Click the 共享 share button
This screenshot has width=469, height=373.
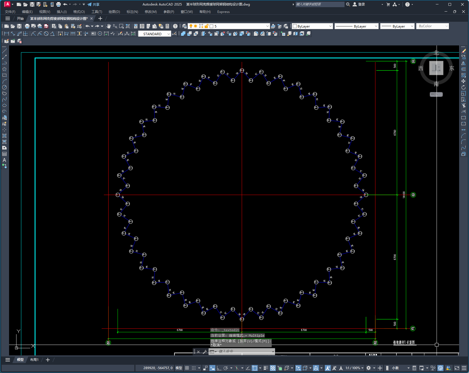point(93,4)
